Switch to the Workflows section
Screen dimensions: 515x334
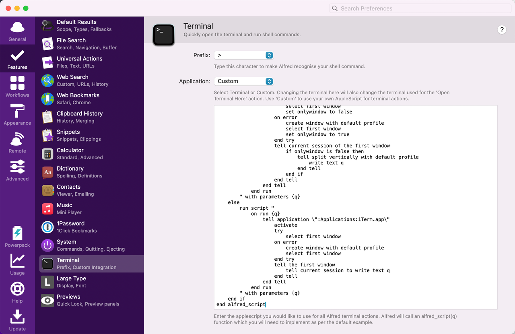[x=17, y=87]
